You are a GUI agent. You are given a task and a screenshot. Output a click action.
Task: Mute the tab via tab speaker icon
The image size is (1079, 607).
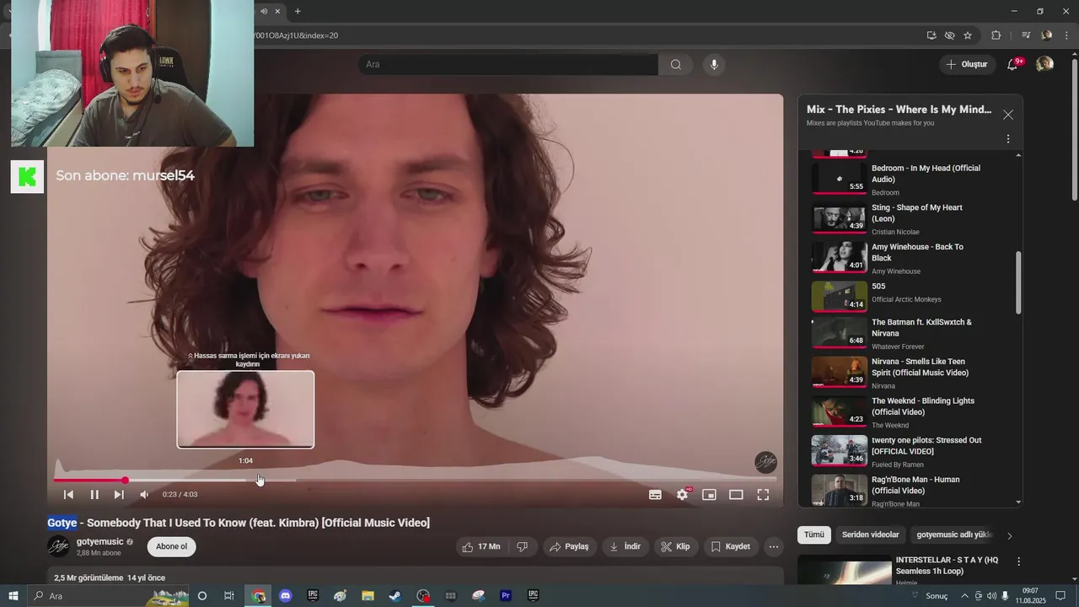pos(265,11)
